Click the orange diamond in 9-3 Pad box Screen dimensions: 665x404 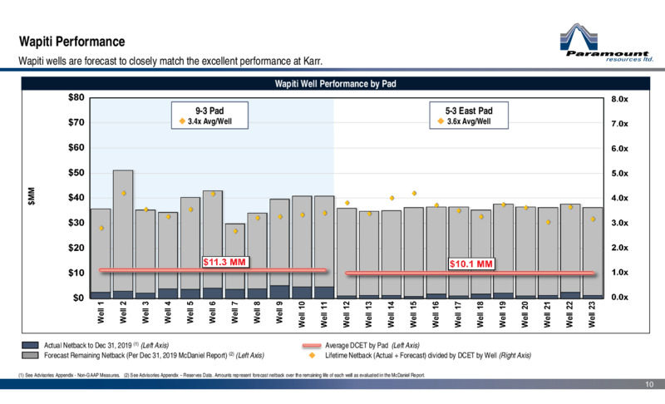182,121
